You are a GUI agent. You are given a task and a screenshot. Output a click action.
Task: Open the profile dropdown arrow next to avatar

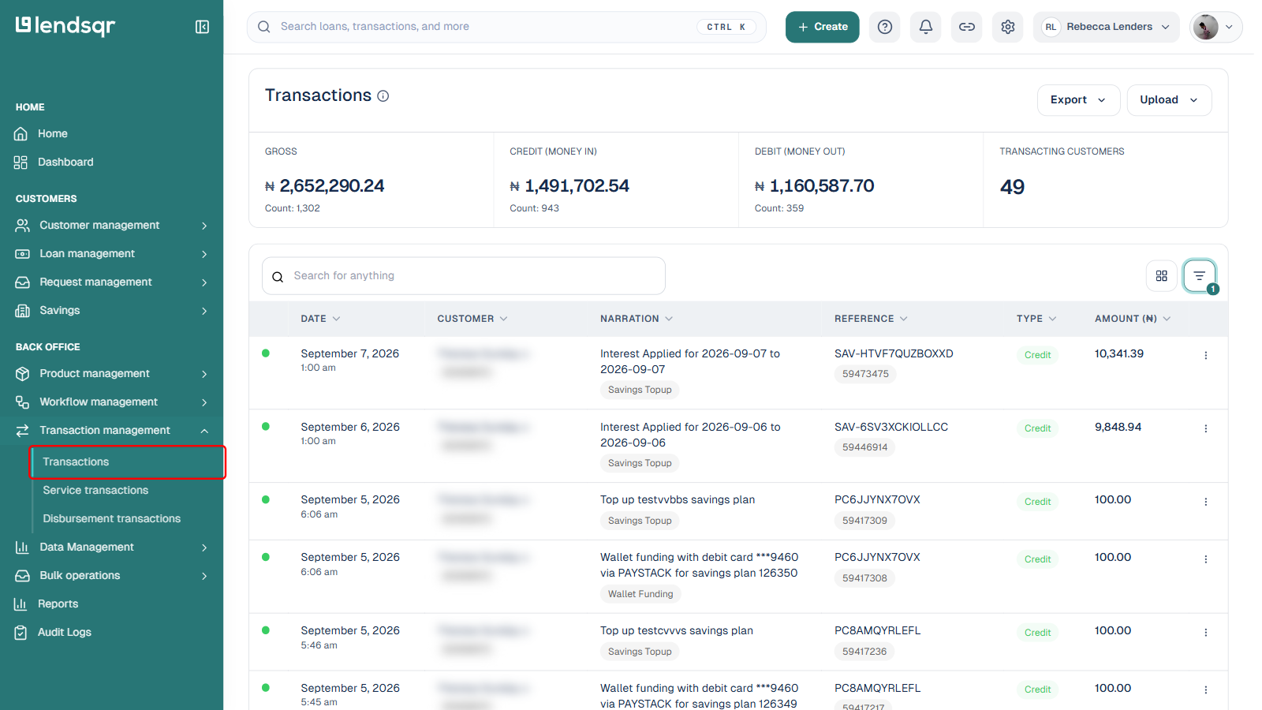[1229, 27]
